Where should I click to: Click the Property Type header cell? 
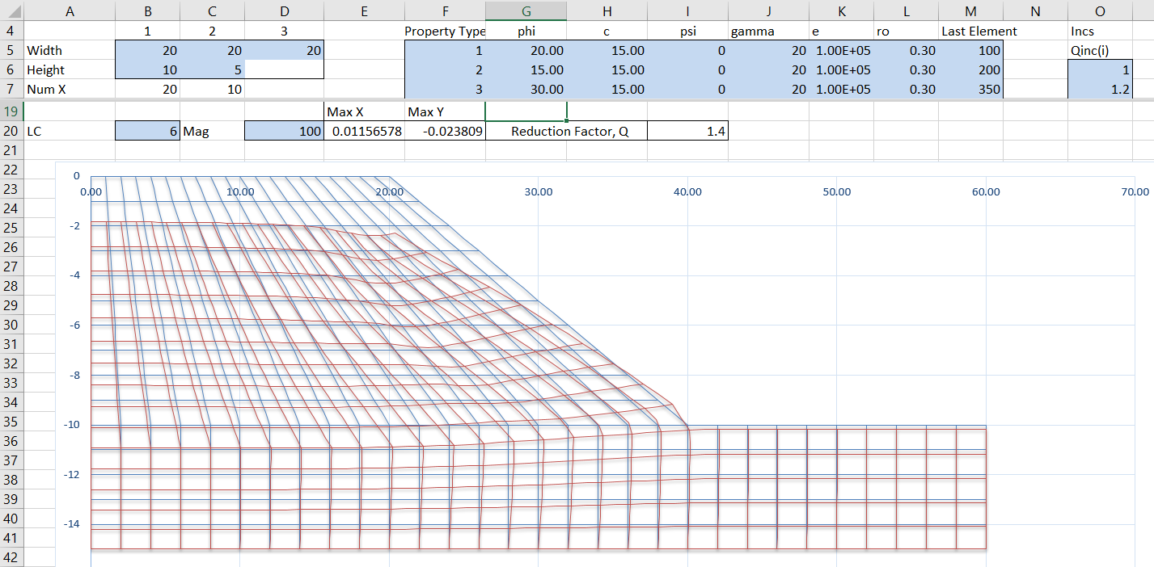point(445,31)
